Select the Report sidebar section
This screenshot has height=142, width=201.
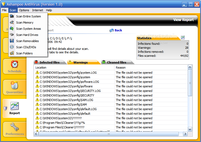tap(15, 108)
